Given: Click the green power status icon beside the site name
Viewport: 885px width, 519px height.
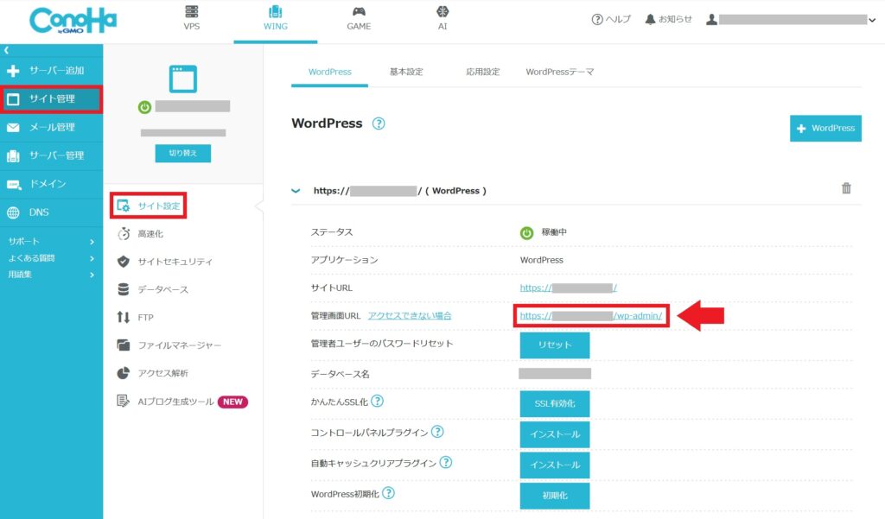Looking at the screenshot, I should click(x=144, y=107).
